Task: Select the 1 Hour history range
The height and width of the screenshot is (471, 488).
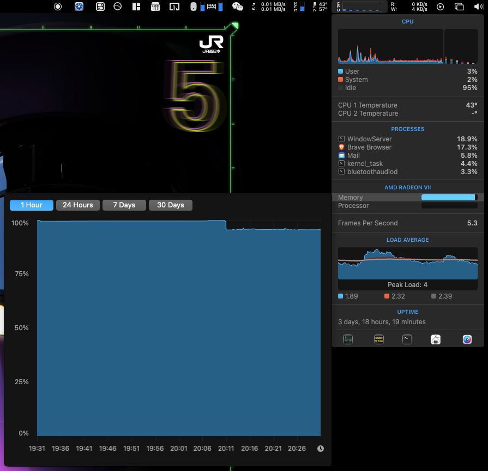Action: tap(32, 205)
